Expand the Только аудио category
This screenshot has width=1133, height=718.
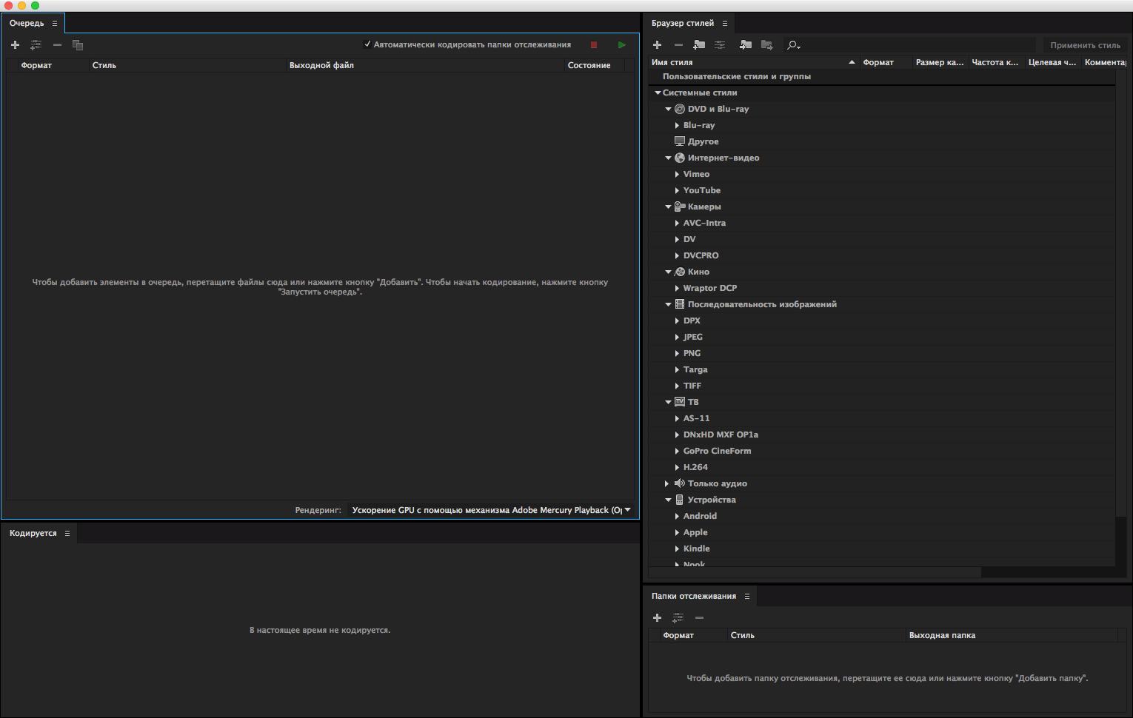pyautogui.click(x=667, y=484)
